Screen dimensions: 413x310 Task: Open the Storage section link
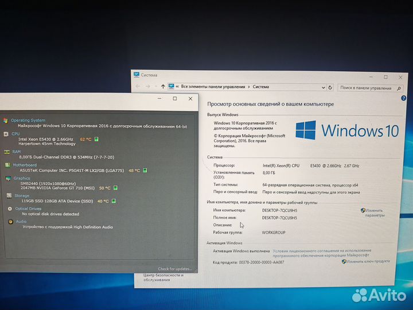(22, 196)
